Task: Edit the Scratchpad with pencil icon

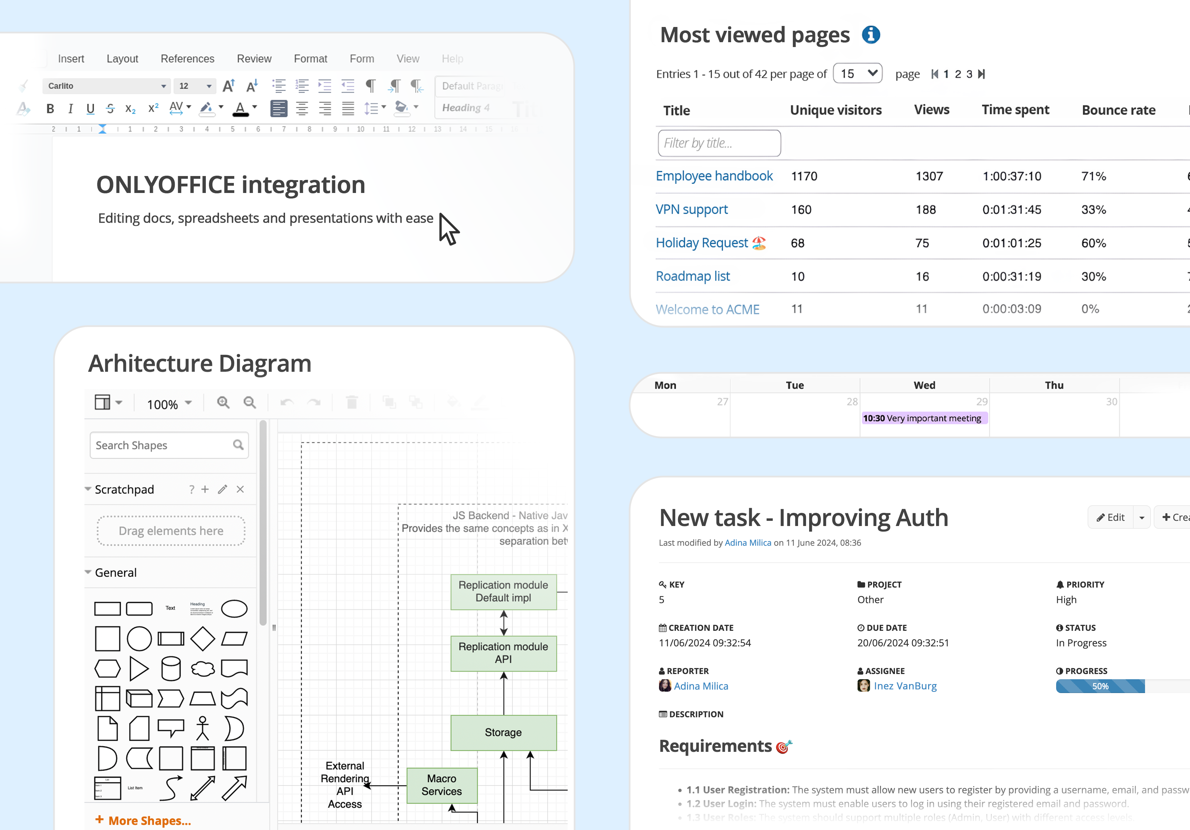Action: click(222, 490)
